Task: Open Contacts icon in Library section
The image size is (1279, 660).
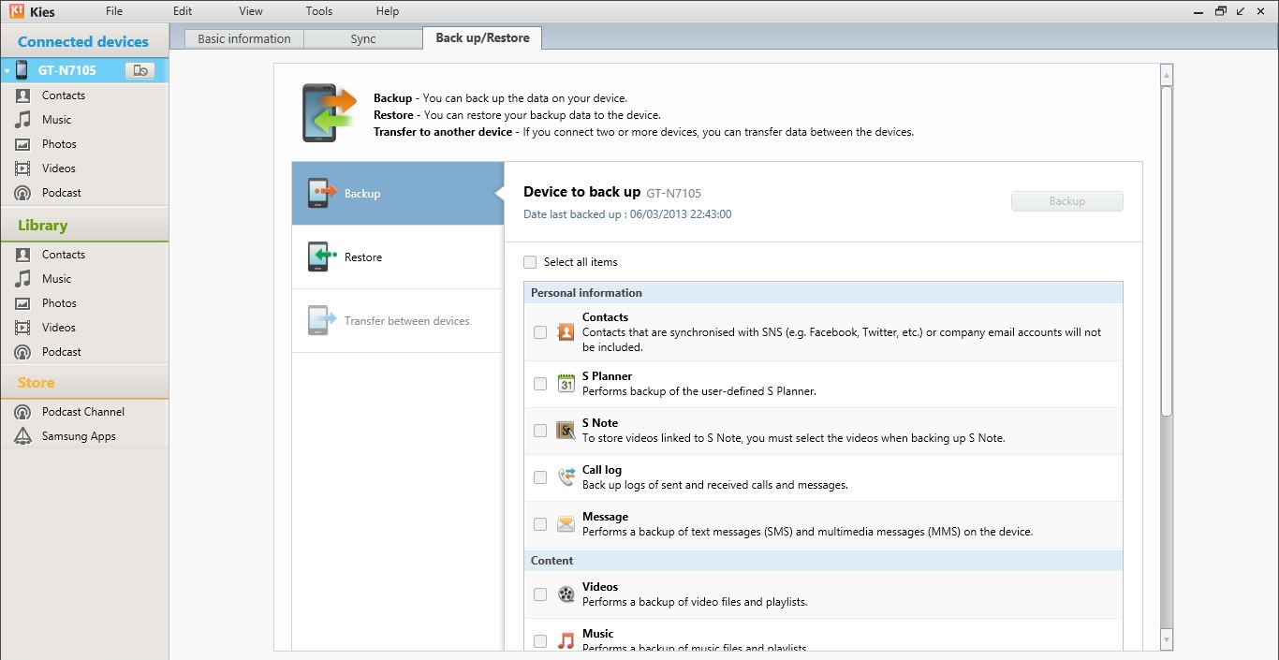Action: pos(22,255)
